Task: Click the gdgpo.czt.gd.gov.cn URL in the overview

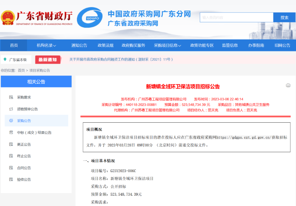Action: (244, 137)
